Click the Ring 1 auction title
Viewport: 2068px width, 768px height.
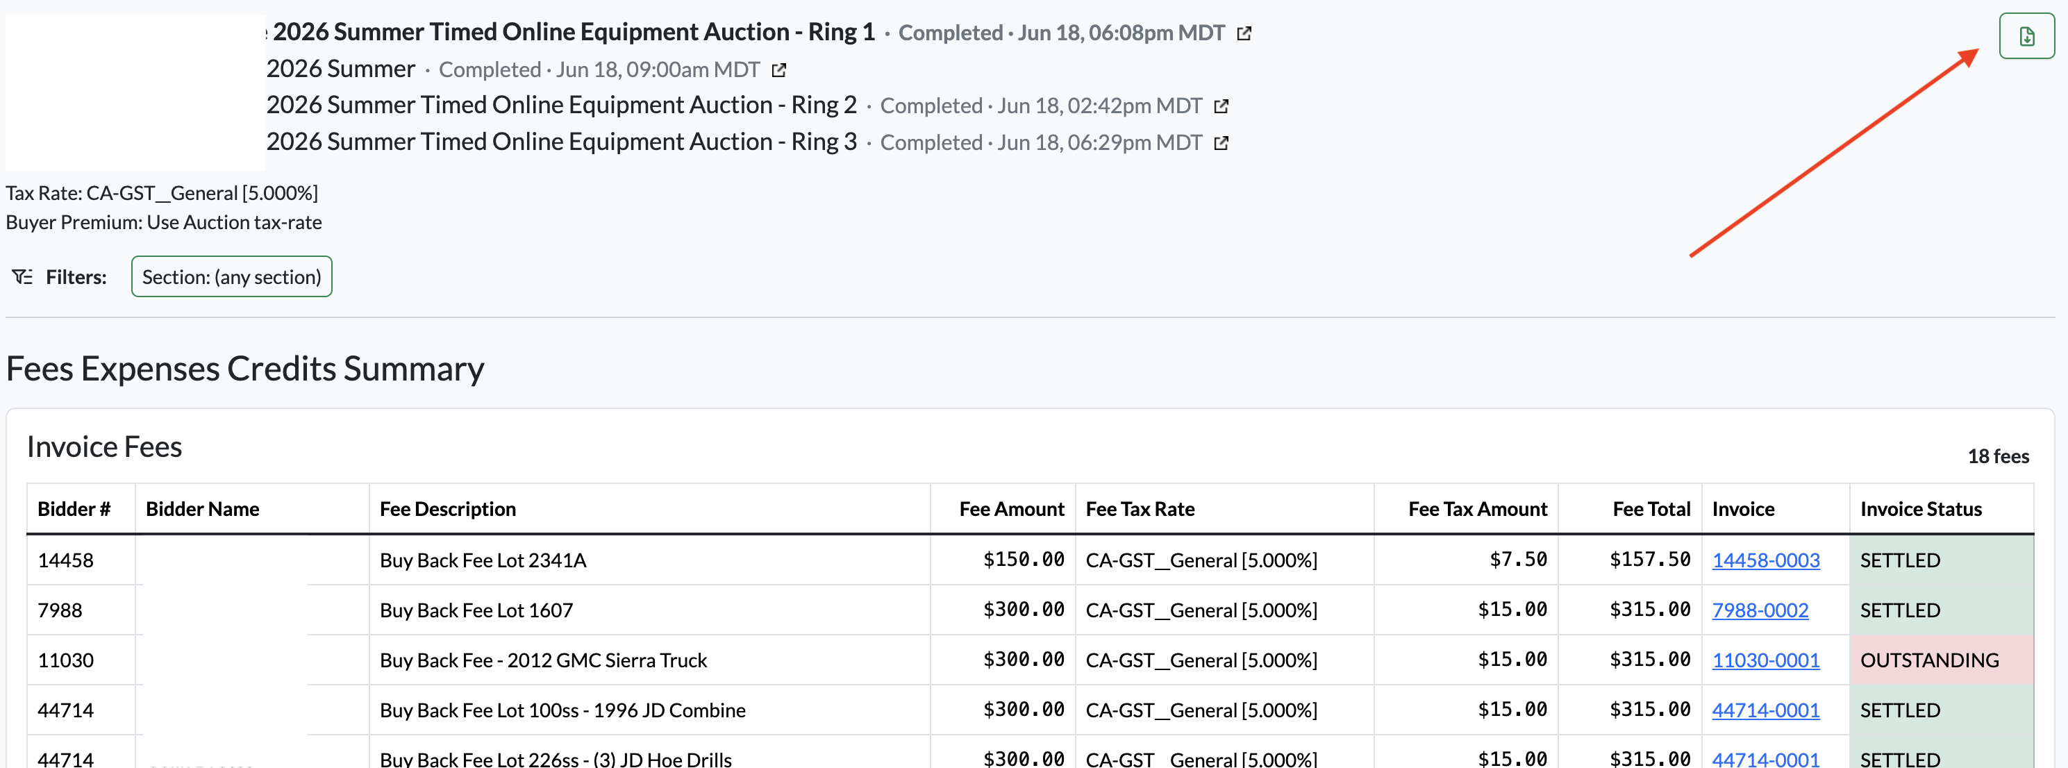573,32
